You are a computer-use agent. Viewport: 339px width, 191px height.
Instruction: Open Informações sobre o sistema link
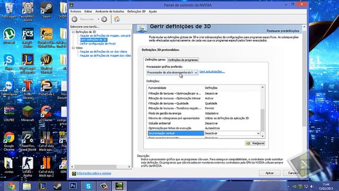tap(94, 173)
